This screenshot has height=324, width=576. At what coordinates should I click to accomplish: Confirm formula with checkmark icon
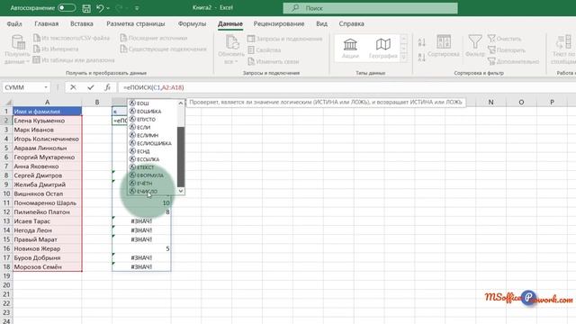[x=90, y=87]
